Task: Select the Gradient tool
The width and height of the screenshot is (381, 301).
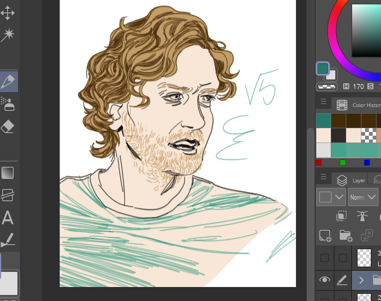Action: (8, 173)
